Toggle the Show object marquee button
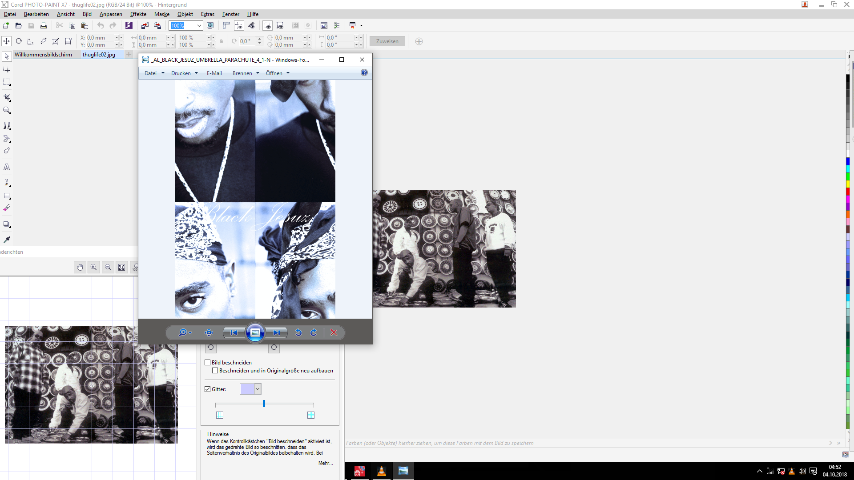Screen dimensions: 854x480 [x=280, y=25]
